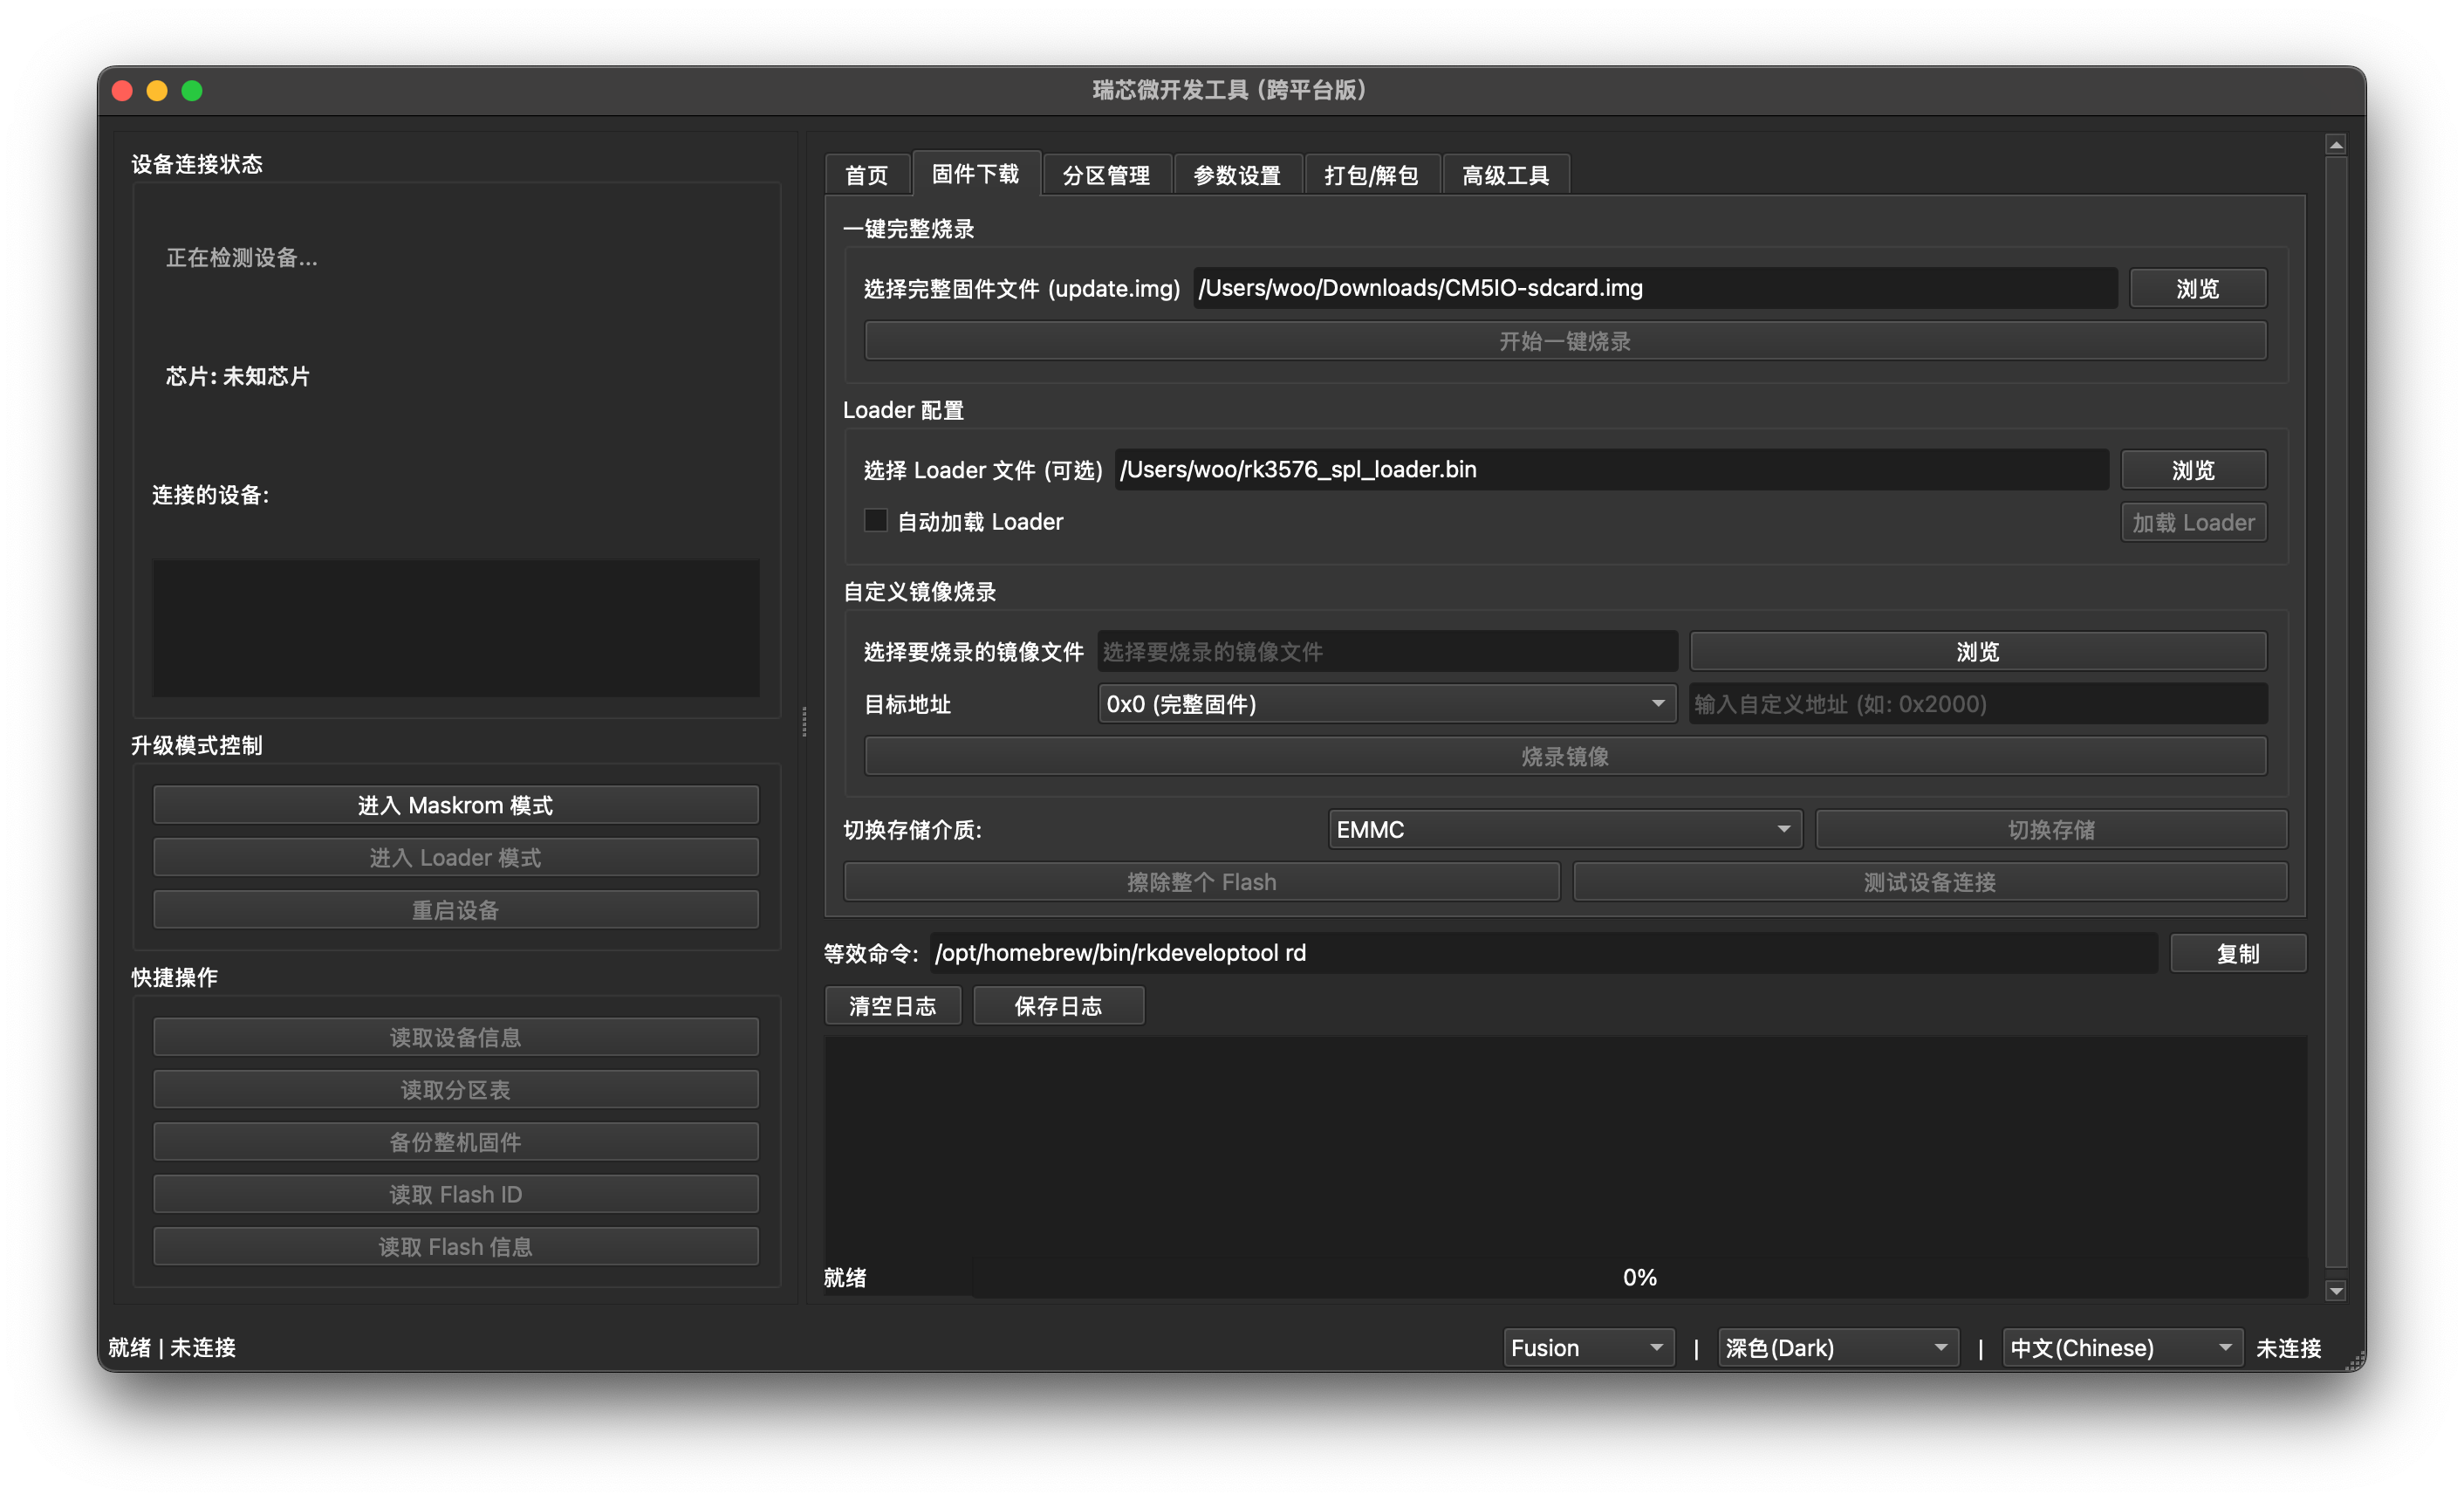
Task: Click the 测试设备连接 button
Action: pyautogui.click(x=1929, y=882)
